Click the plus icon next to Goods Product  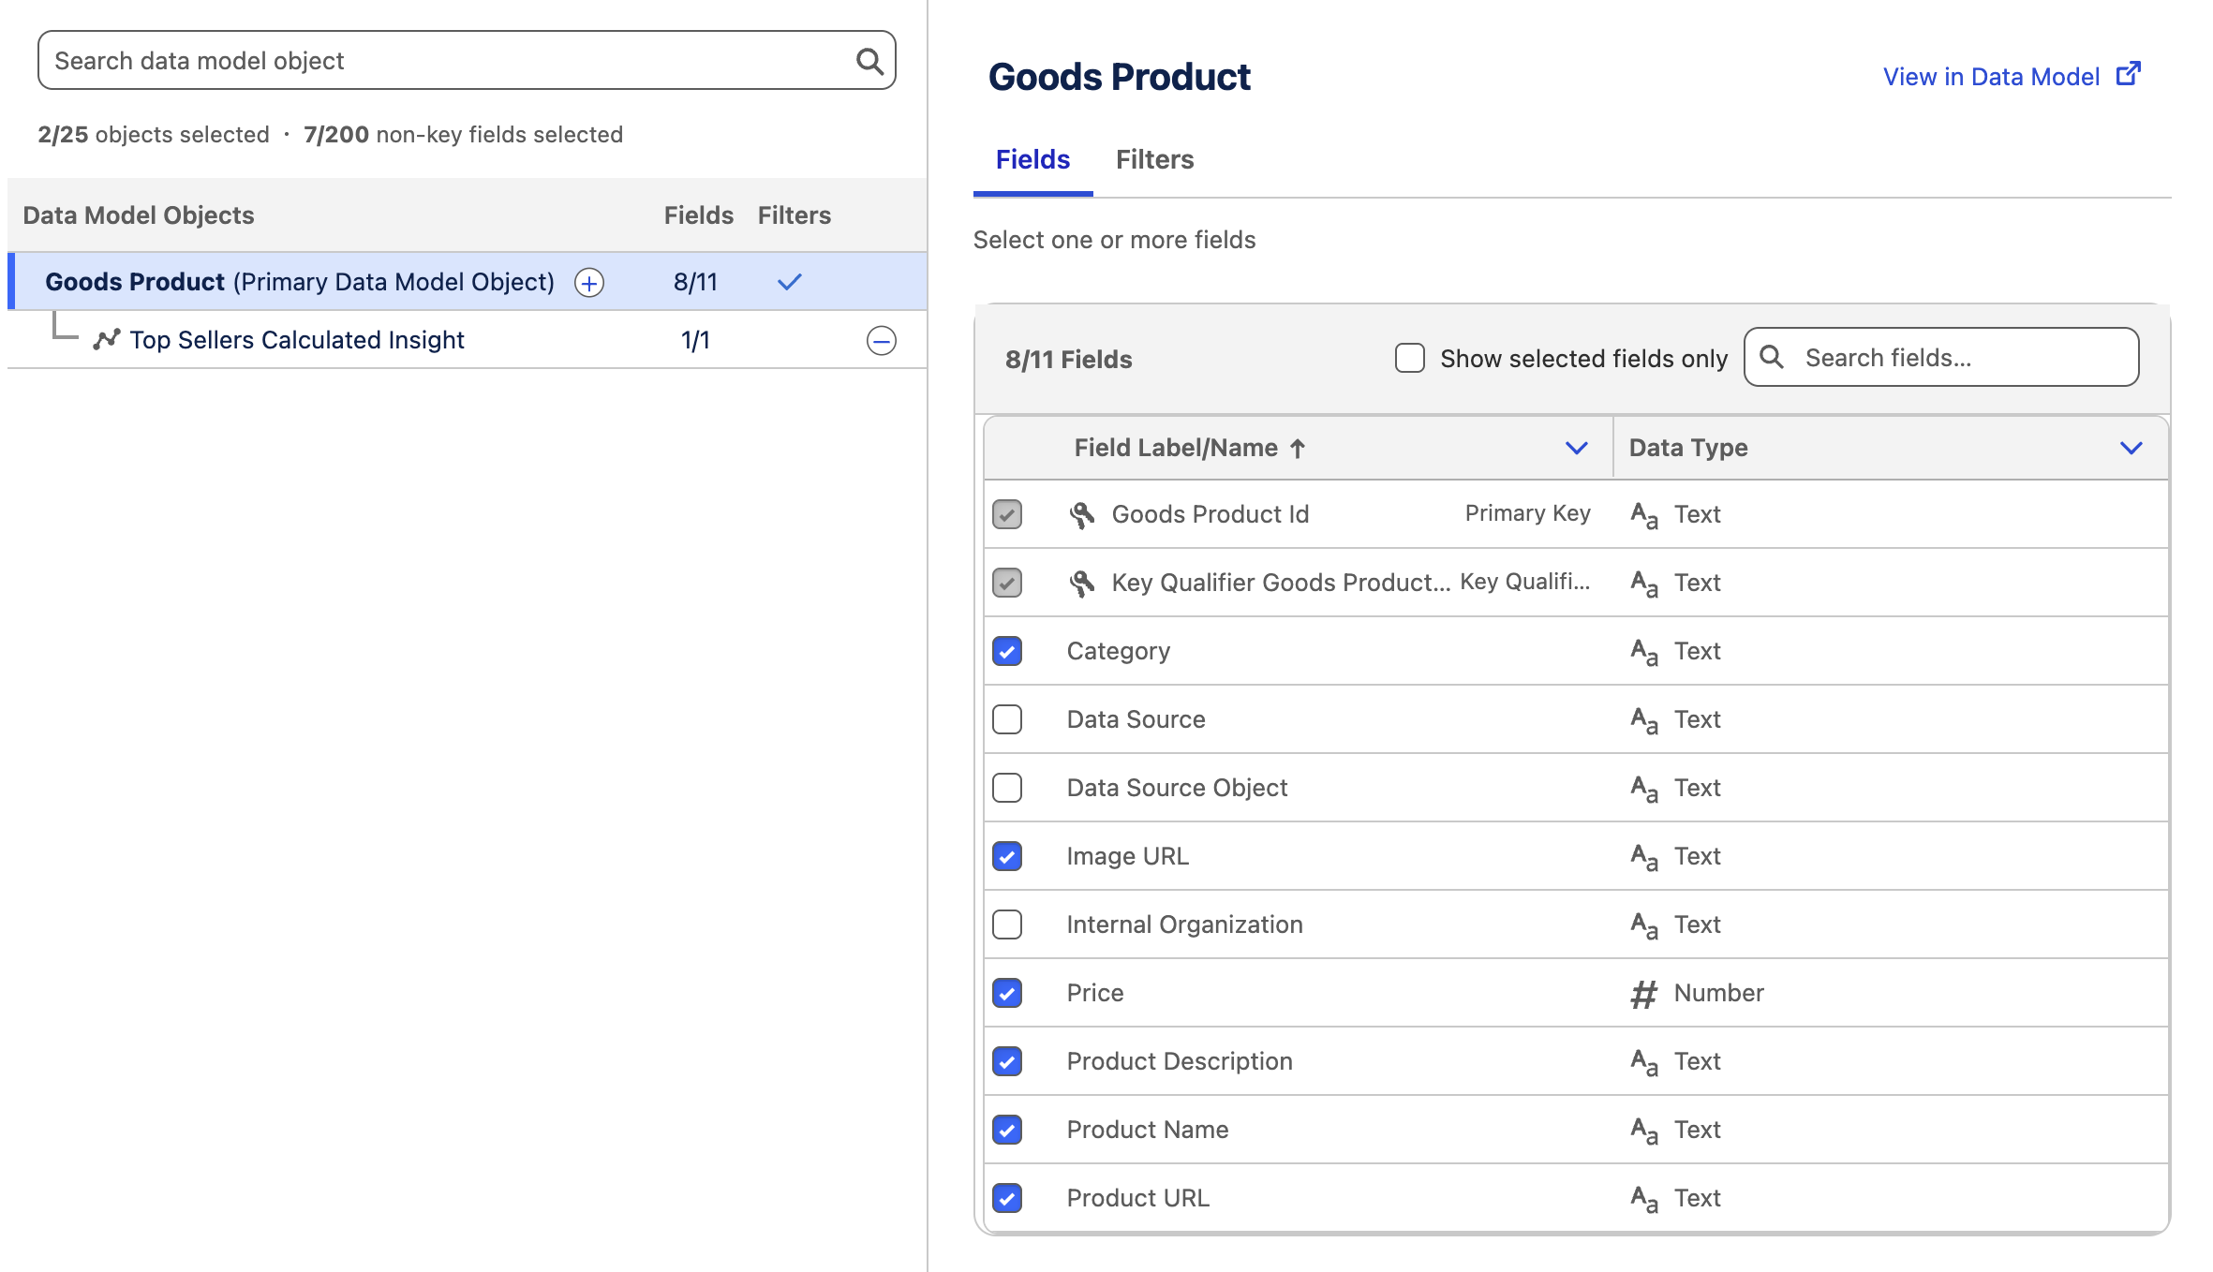pos(587,282)
